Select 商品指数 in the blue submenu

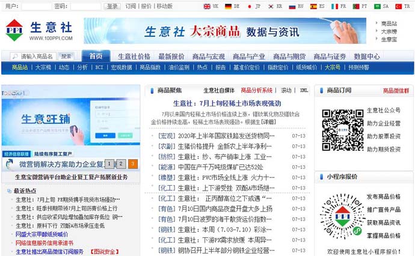(150, 67)
